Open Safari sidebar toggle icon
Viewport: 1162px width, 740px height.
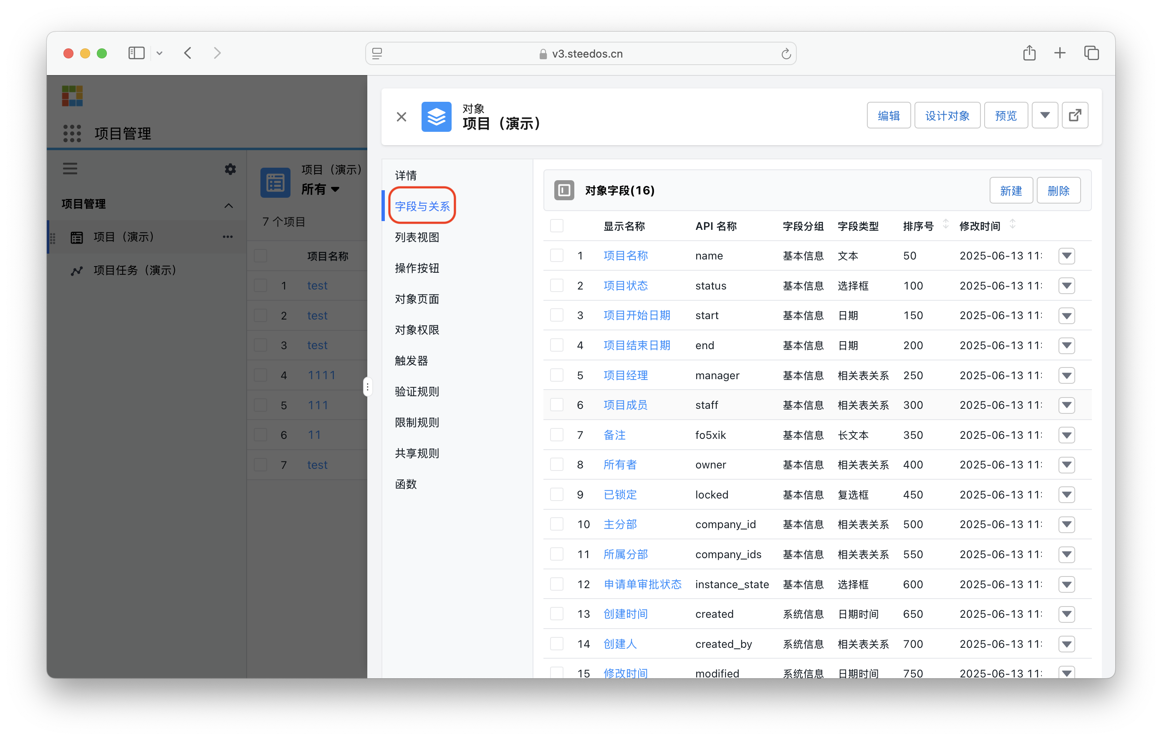point(136,53)
